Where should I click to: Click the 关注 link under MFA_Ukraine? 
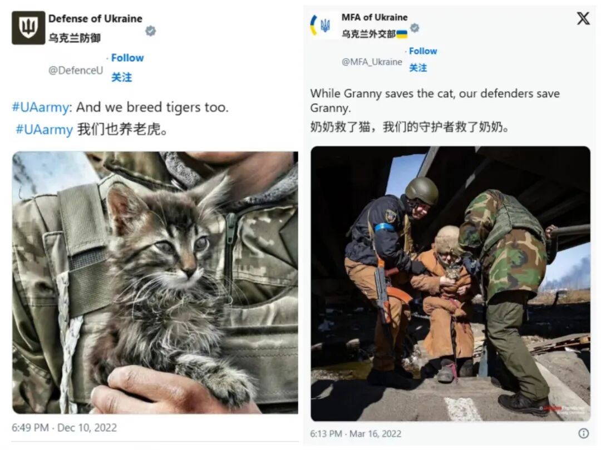tap(418, 68)
